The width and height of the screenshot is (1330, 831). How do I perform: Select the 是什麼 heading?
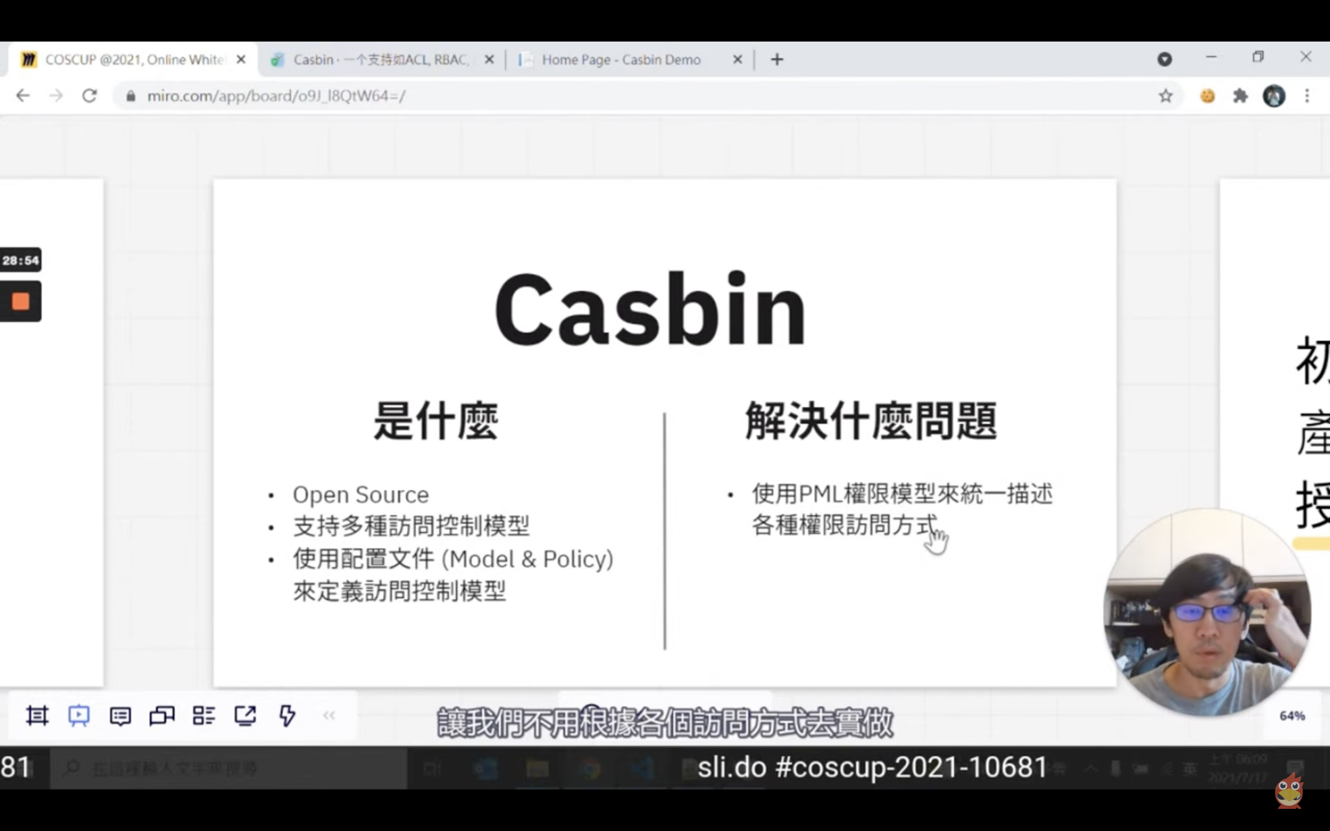click(436, 421)
